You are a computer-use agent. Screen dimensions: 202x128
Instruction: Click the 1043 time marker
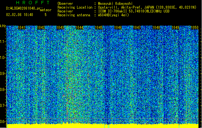click(60, 28)
